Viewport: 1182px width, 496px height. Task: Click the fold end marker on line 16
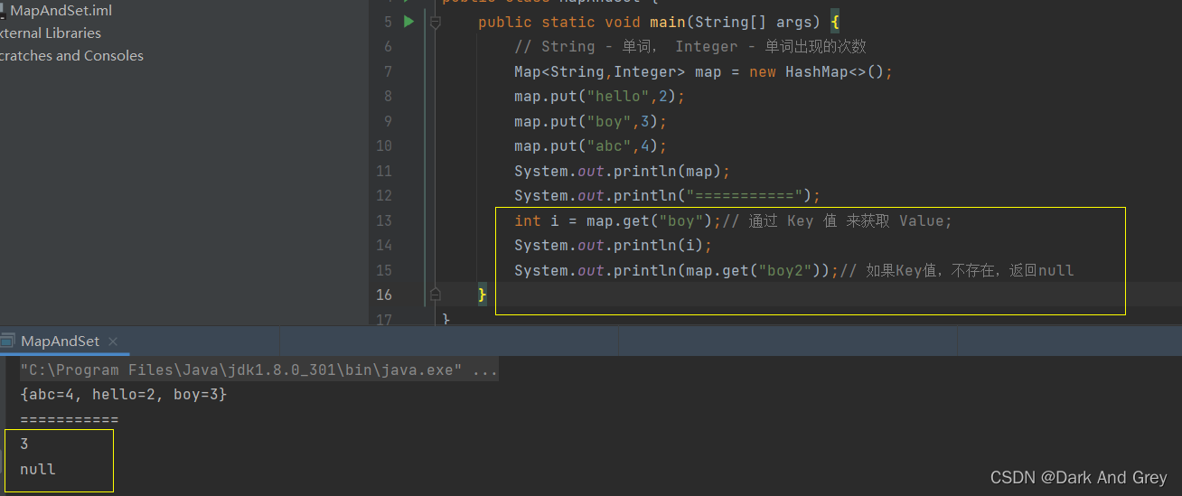click(435, 295)
